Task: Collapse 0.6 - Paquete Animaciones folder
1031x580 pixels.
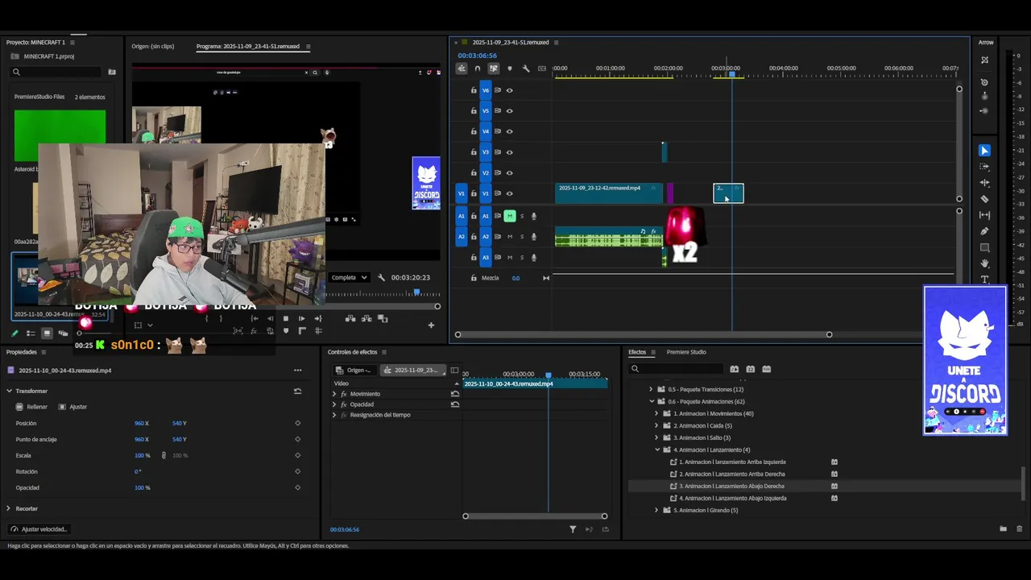Action: (651, 401)
